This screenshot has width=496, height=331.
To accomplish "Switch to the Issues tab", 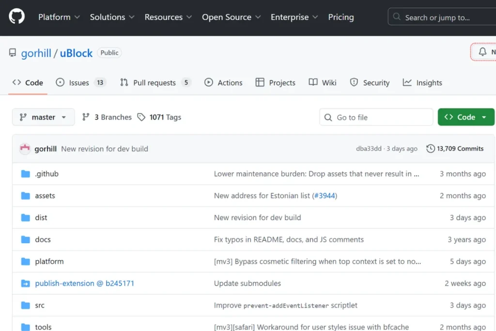I will pyautogui.click(x=80, y=83).
